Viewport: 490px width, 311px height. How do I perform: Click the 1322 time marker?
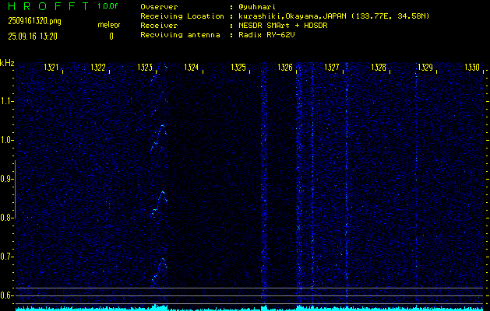click(98, 67)
